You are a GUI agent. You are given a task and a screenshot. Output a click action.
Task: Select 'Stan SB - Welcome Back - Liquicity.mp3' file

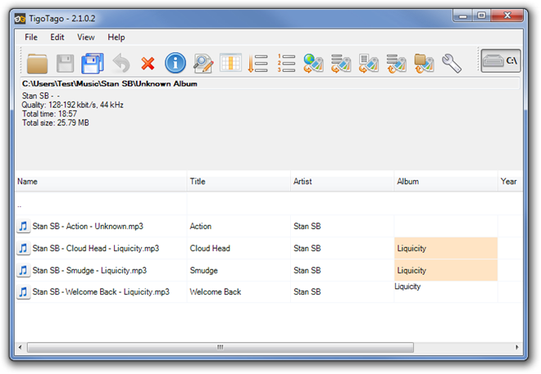[101, 291]
